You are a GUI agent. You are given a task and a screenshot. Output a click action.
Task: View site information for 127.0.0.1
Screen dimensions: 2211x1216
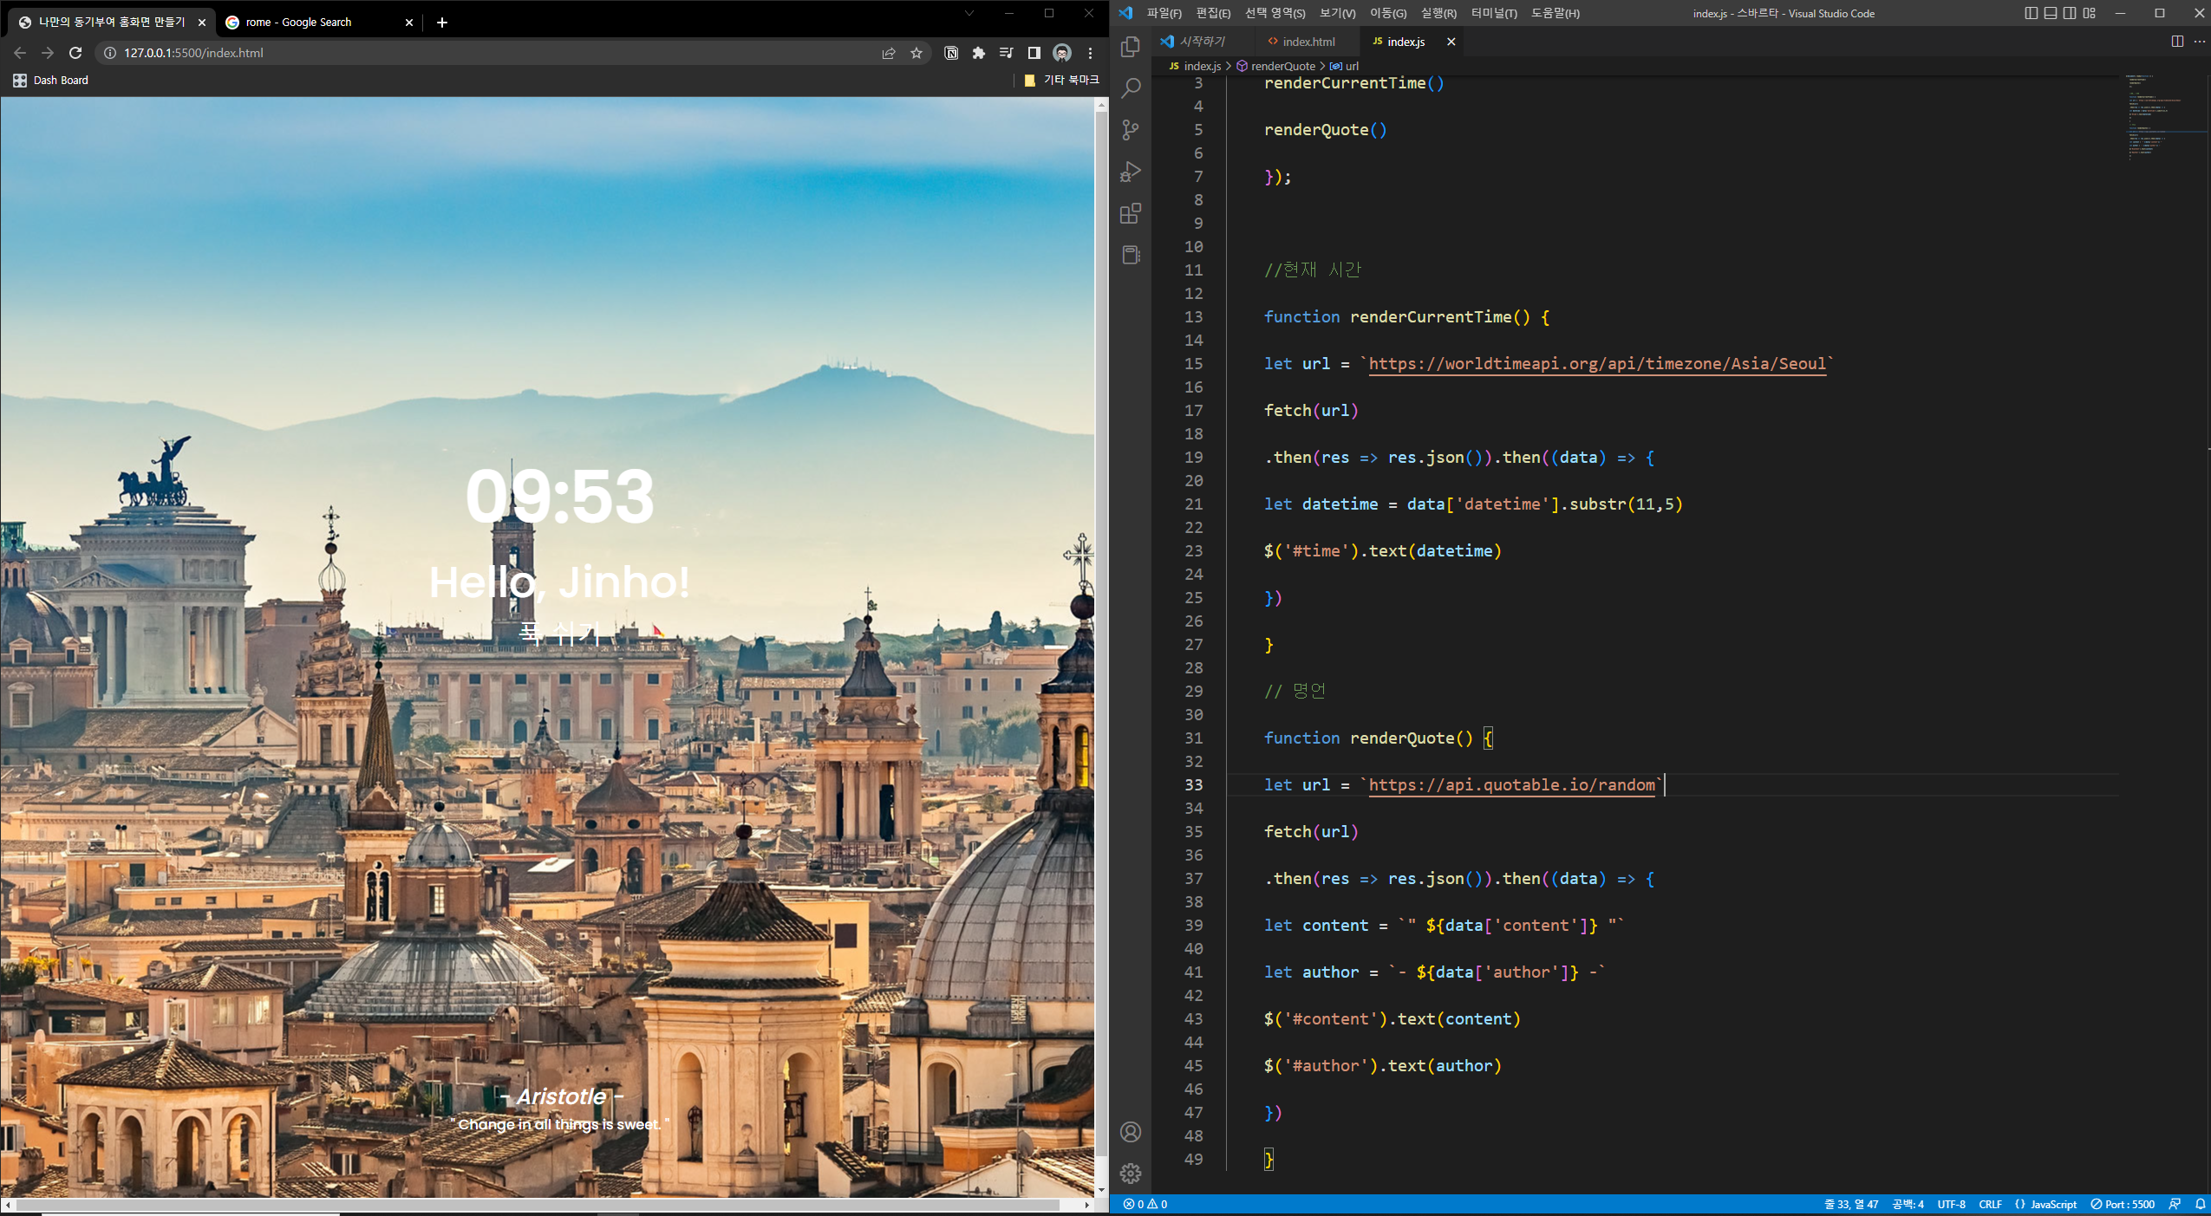110,53
